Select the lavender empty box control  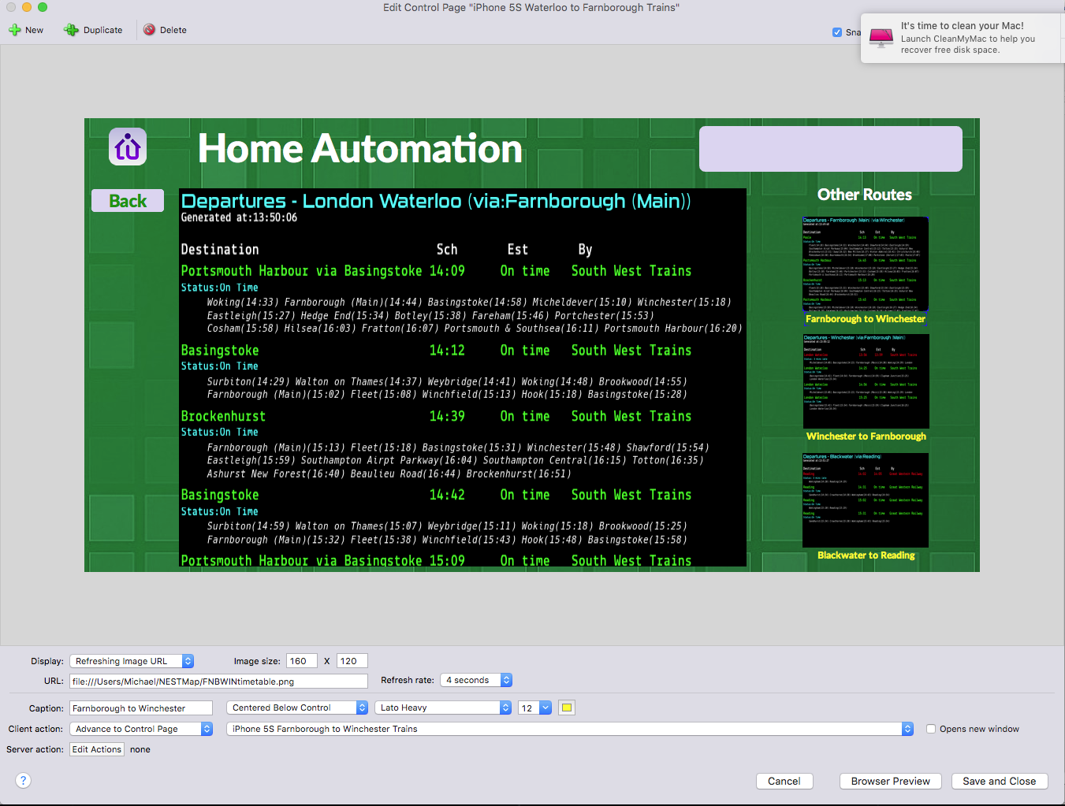tap(831, 149)
